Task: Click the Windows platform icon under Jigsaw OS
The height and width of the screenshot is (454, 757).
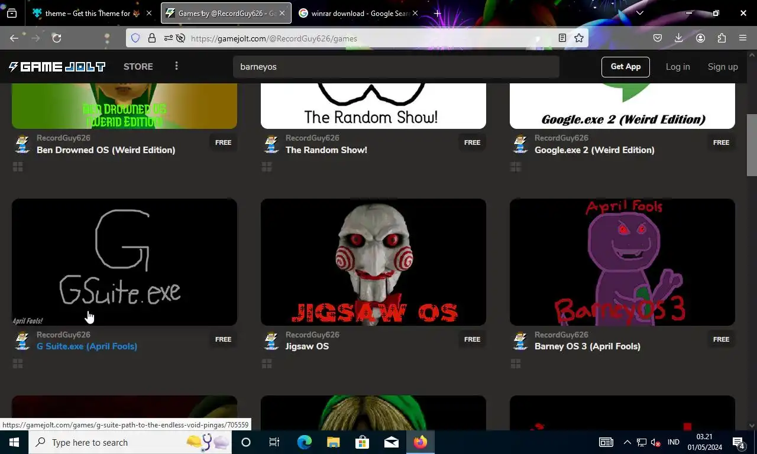Action: coord(267,364)
